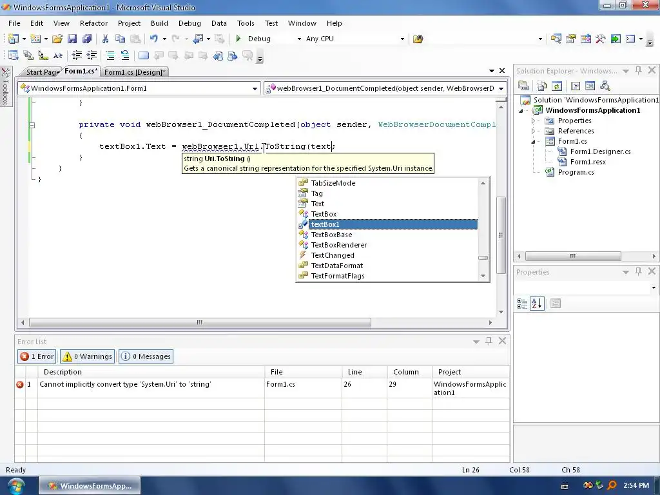Click Refresh in Solution Explorer toolbar

point(556,86)
